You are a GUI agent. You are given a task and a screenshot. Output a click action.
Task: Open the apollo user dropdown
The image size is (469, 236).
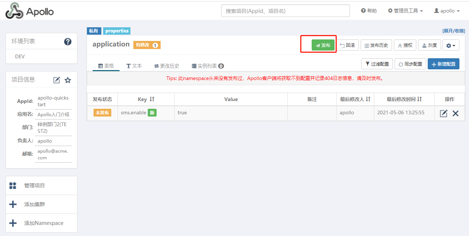tap(447, 11)
